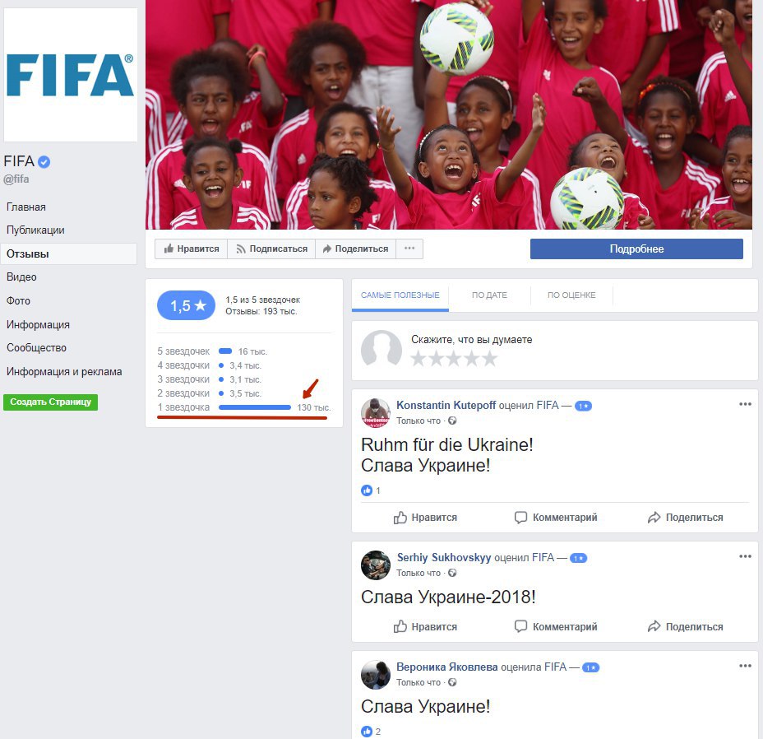Rate FIFA using the empty stars

(454, 359)
